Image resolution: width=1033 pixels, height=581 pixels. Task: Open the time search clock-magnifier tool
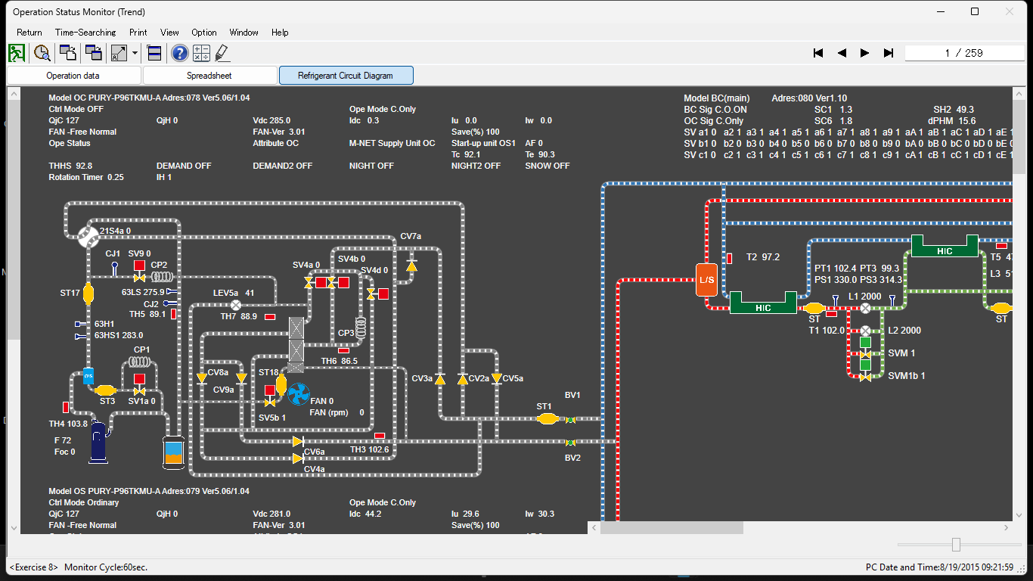pyautogui.click(x=42, y=53)
